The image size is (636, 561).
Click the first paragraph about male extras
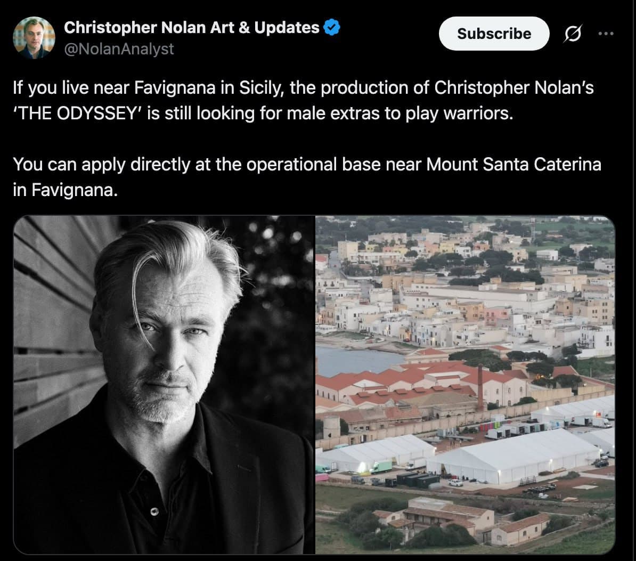pos(303,101)
